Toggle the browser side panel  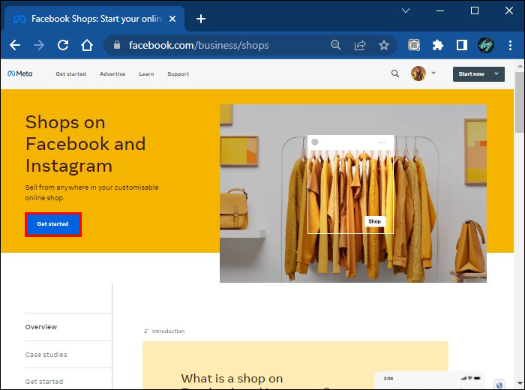[x=462, y=45]
